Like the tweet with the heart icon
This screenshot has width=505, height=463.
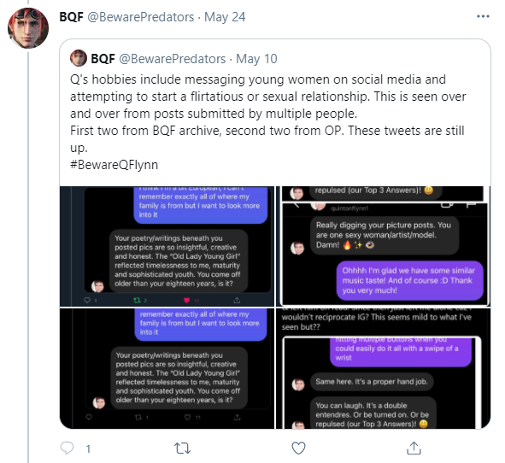tap(298, 448)
